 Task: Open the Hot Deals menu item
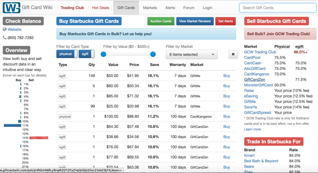pos(101,8)
